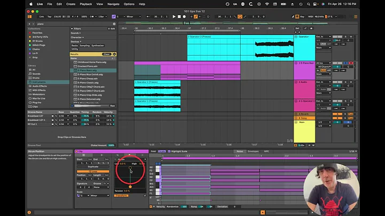385x216 pixels.
Task: Expand Sounds filter group
Action: pyautogui.click(x=75, y=33)
